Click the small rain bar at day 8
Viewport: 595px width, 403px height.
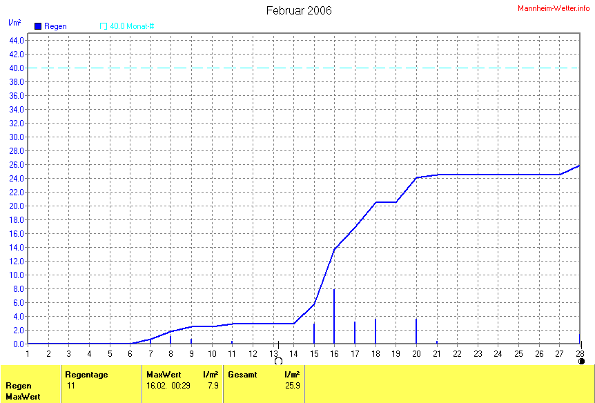tap(171, 339)
